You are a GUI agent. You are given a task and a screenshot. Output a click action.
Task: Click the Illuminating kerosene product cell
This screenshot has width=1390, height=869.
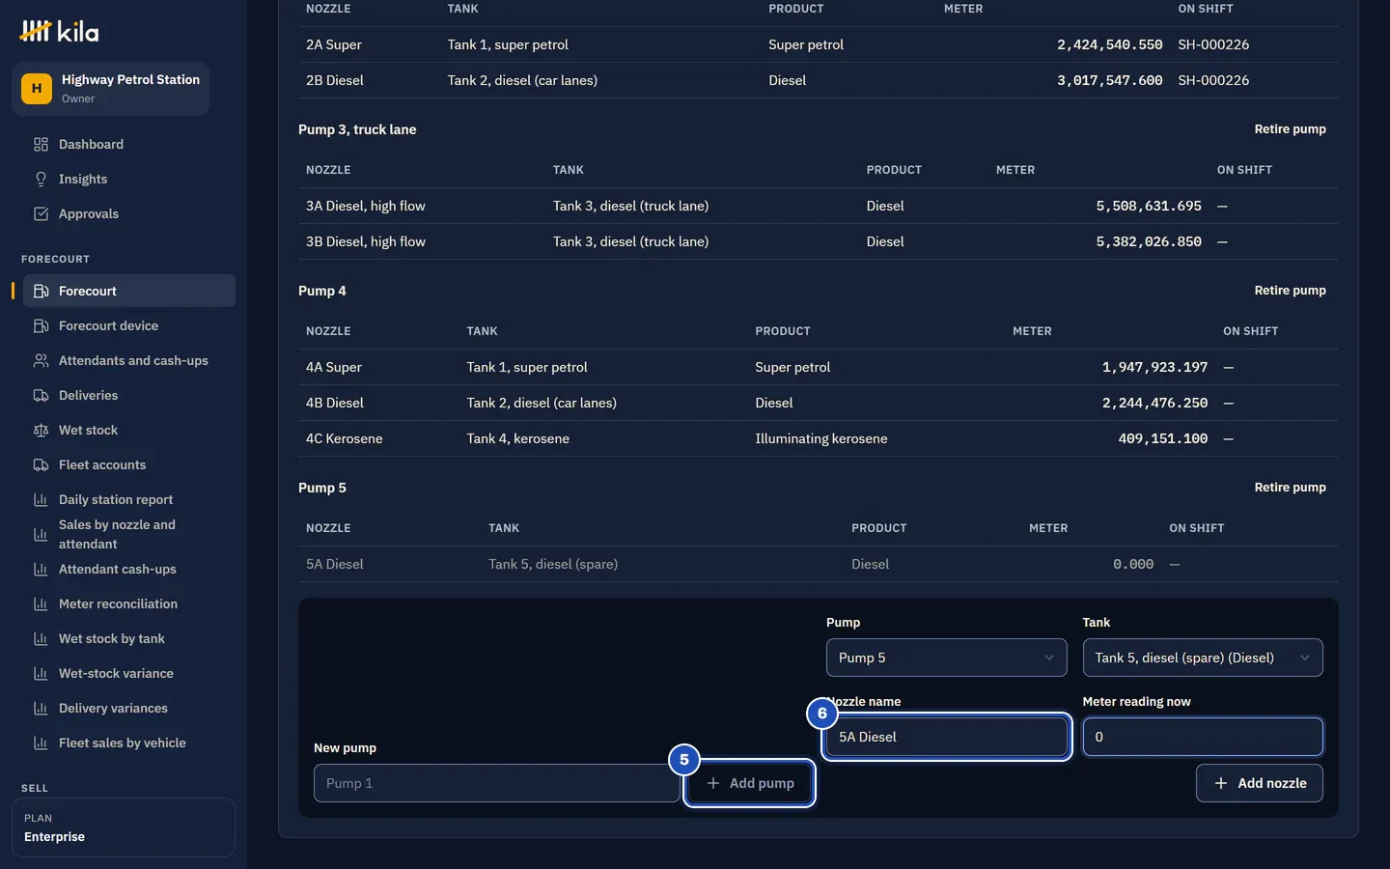821,438
